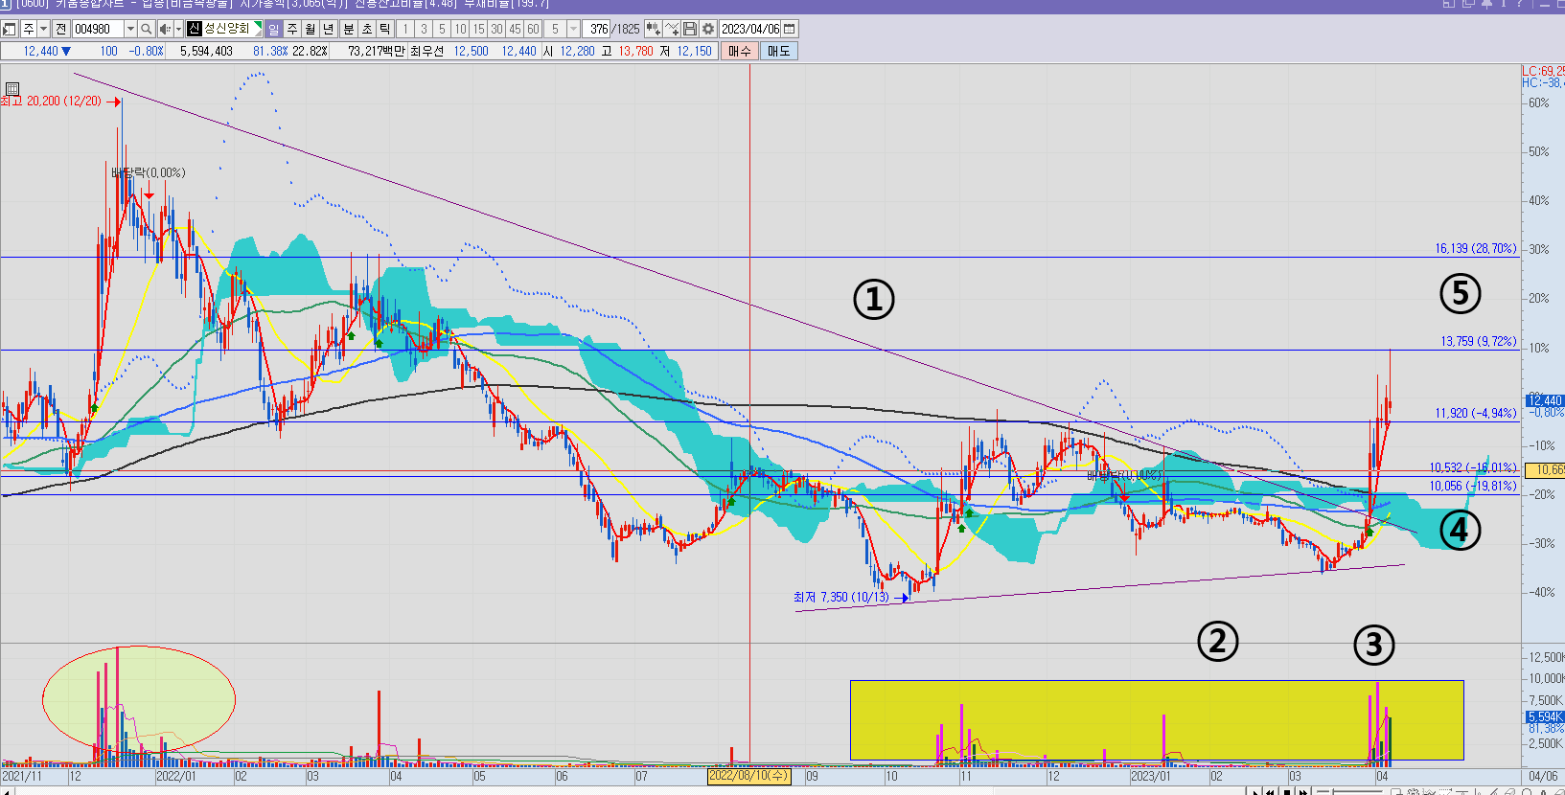Click the play button in replay controls
The image size is (1565, 795).
pyautogui.click(x=1254, y=791)
